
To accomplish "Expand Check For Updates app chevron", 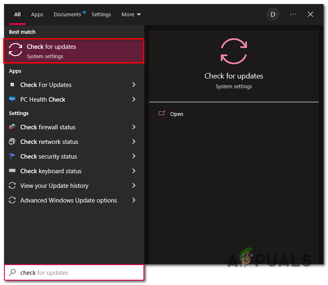I will [134, 85].
